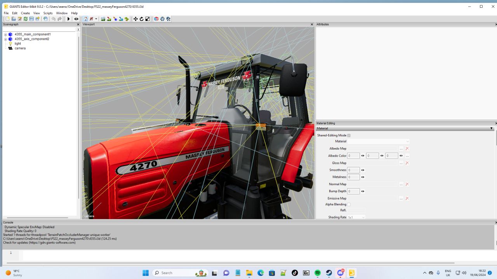Select the camera node in Scenegraph

(x=20, y=48)
